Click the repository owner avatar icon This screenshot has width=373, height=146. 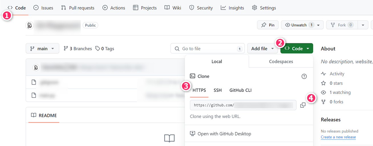coord(29,25)
